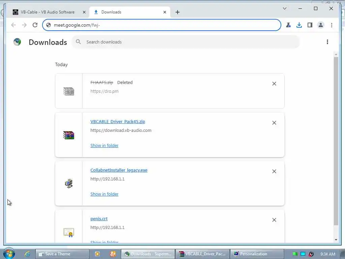
Task: Click the https://dro.pm source URL
Action: coord(104,91)
